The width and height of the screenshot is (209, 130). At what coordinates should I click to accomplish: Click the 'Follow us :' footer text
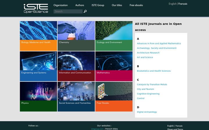pos(34,126)
